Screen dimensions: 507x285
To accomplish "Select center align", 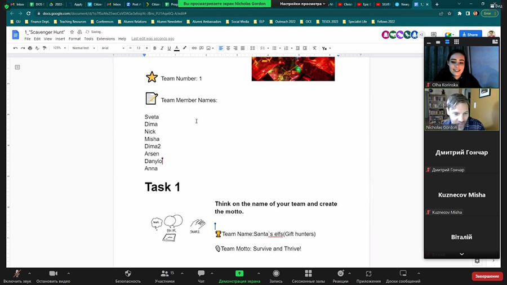I will pos(228,48).
